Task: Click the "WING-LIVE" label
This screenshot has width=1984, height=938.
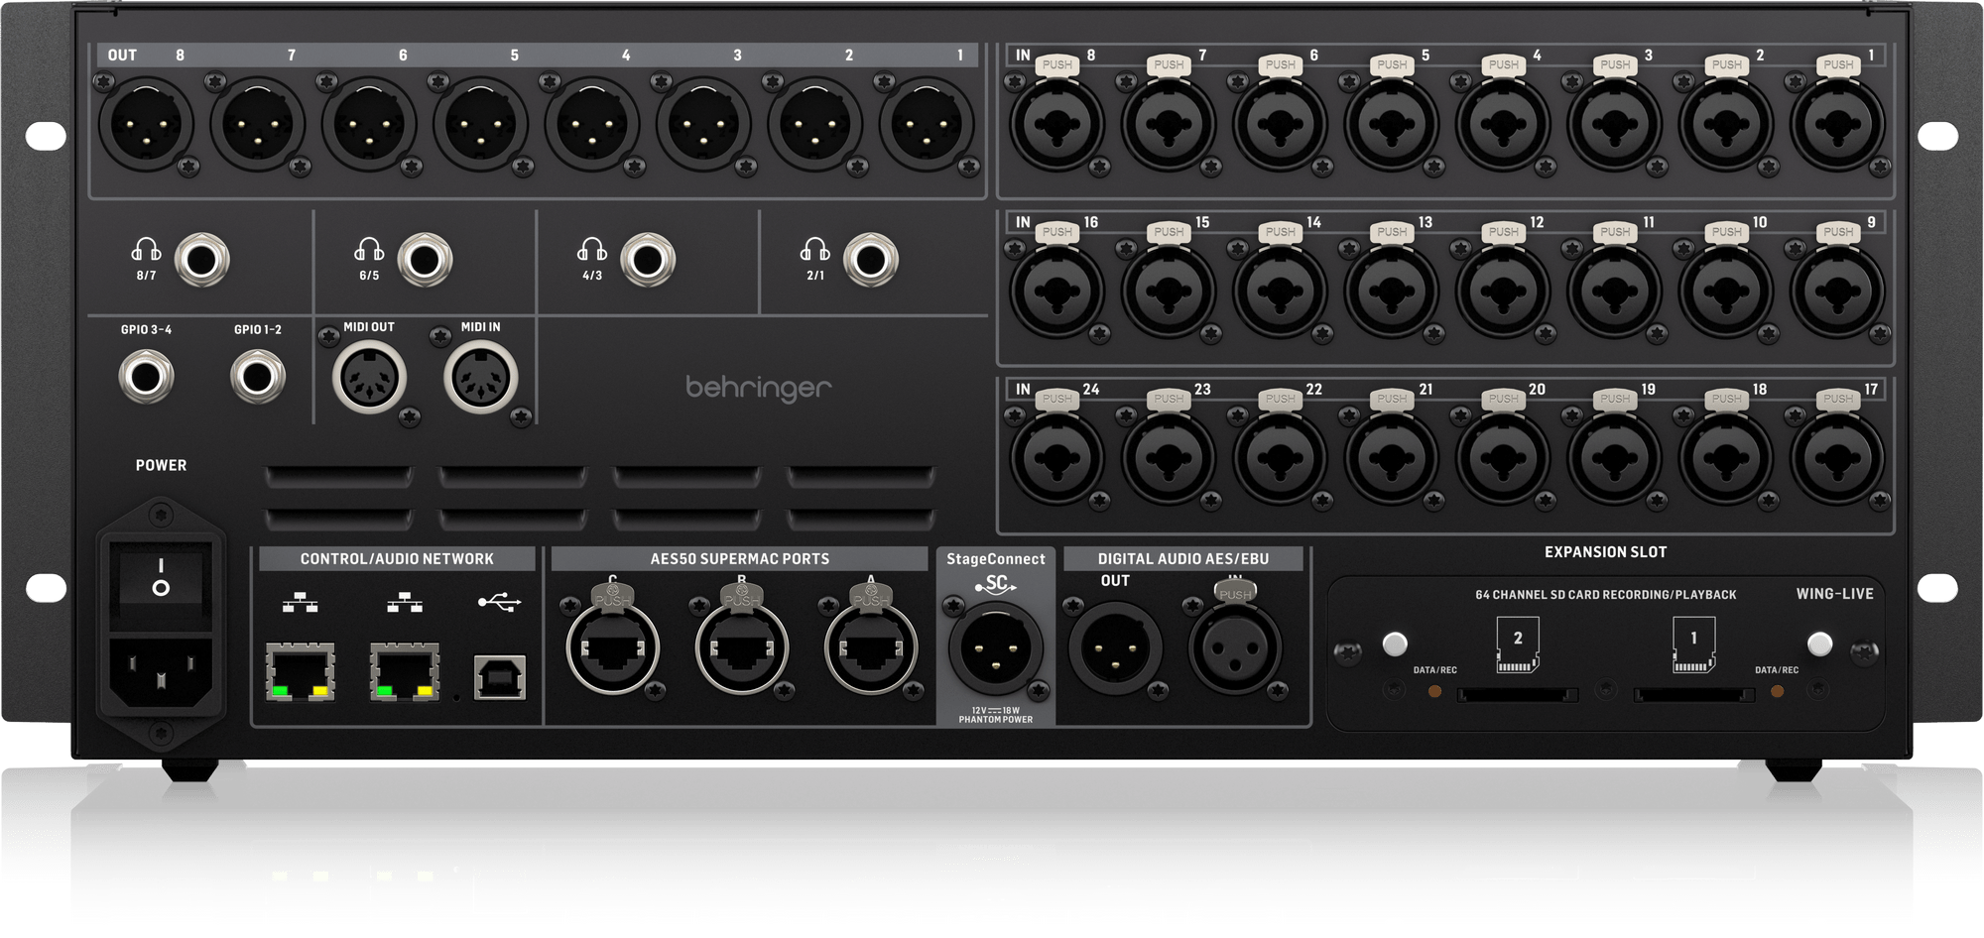Action: tap(1834, 594)
